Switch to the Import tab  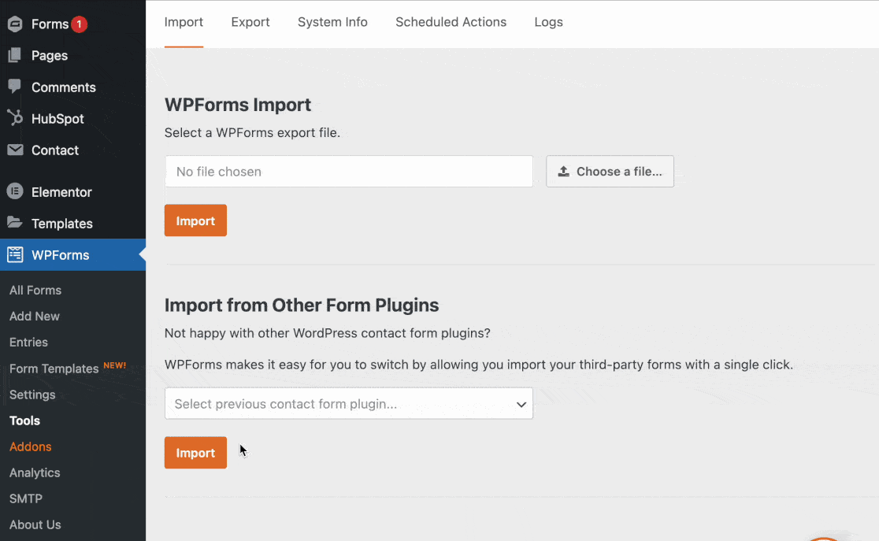pyautogui.click(x=184, y=22)
